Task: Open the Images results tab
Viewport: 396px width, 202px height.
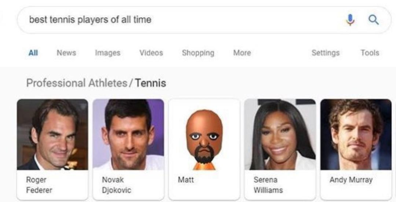Action: point(107,53)
